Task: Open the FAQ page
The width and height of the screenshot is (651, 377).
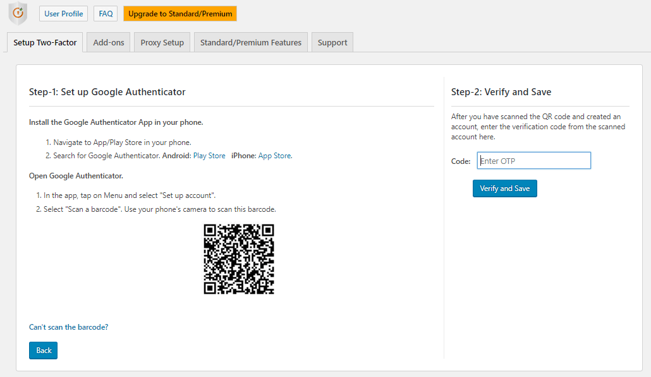Action: coord(106,14)
